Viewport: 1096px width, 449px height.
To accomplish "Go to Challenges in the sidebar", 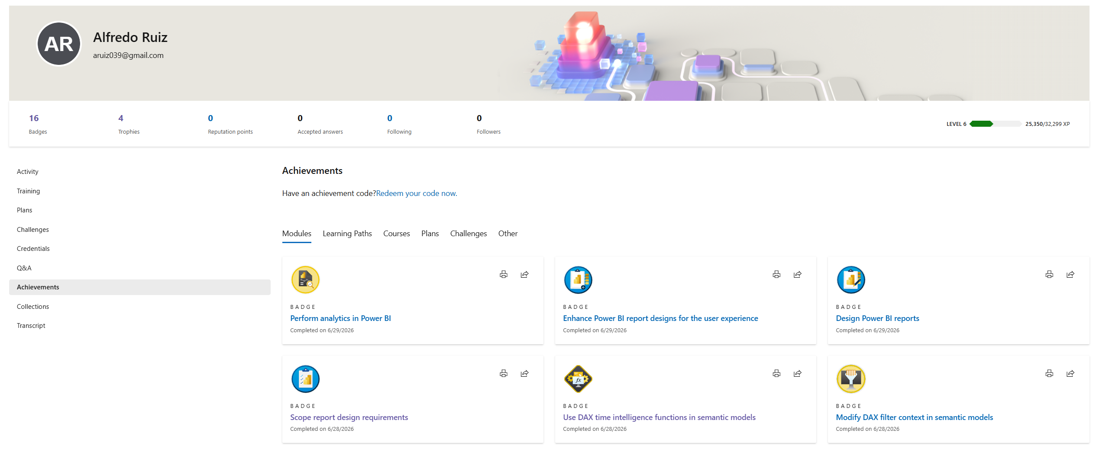I will coord(140,230).
